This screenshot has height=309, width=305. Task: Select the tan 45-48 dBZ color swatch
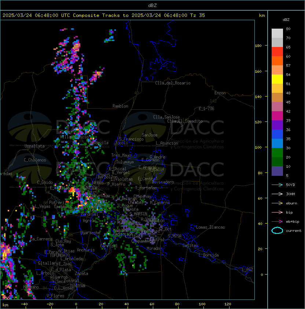click(277, 97)
